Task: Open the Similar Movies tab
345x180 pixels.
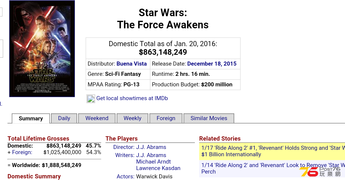Action: [x=209, y=118]
